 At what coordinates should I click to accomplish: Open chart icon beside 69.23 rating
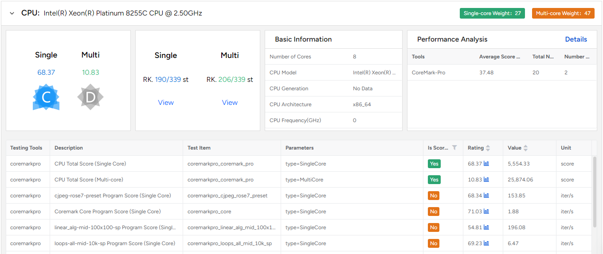coord(486,243)
